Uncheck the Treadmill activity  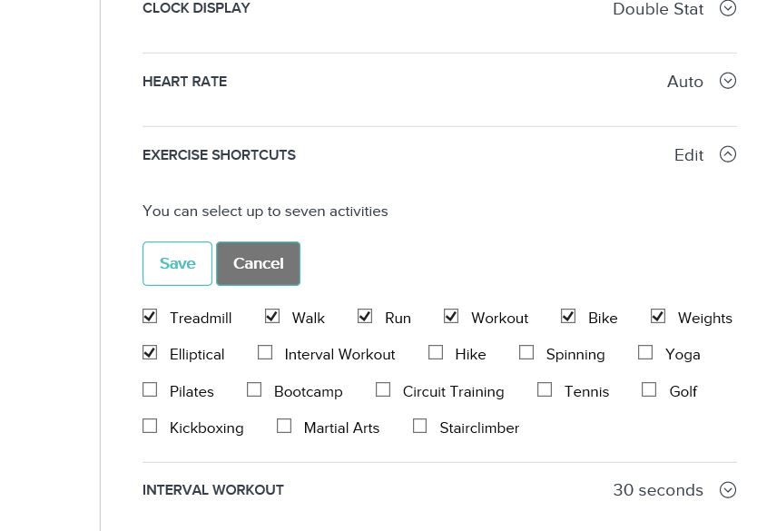coord(150,316)
